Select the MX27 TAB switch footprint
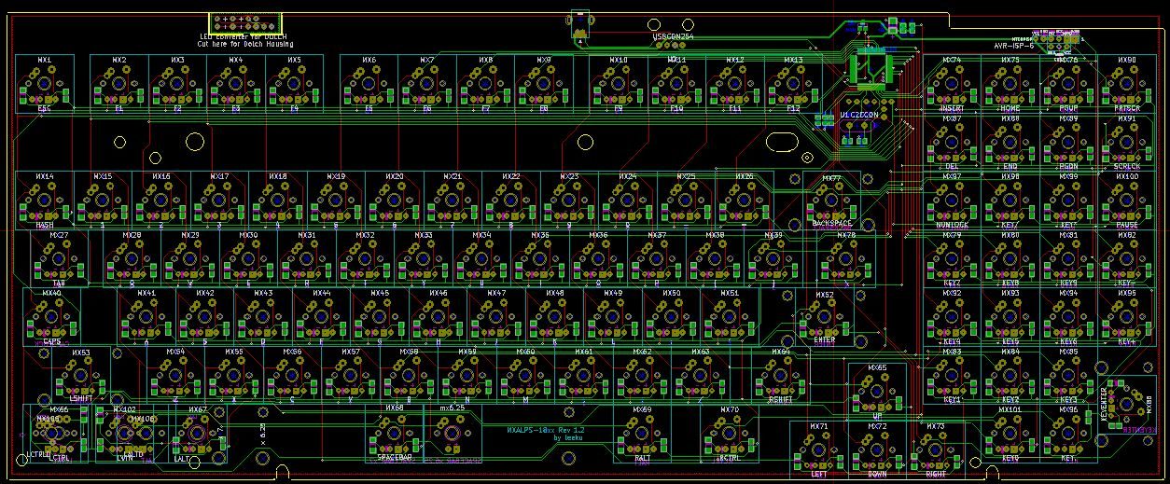1170x484 pixels. click(x=58, y=259)
